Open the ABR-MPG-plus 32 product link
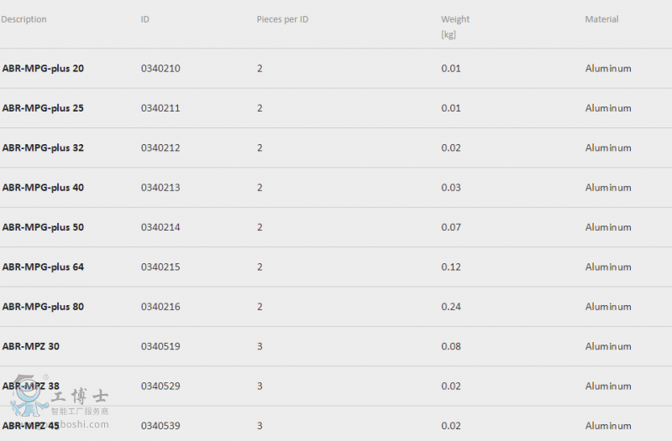Viewport: 672px width, 441px height. [43, 148]
